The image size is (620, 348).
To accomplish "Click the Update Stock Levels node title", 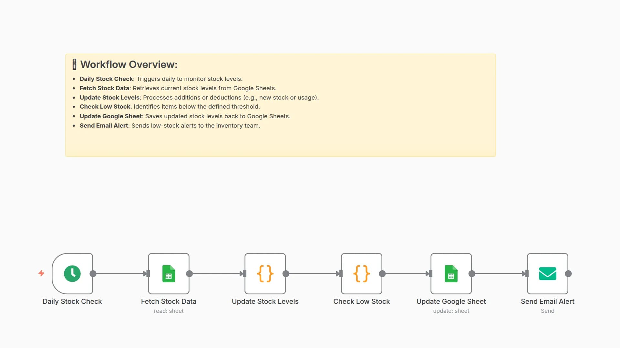I will 265,301.
